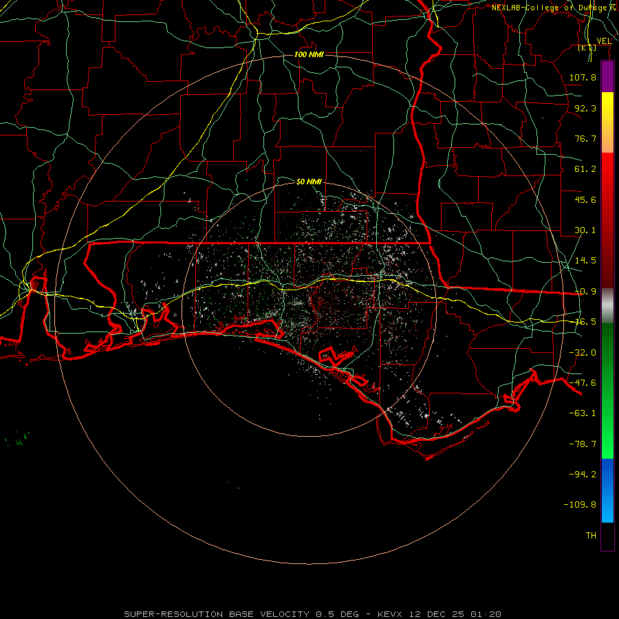This screenshot has height=619, width=619.
Task: Select the 107.8 value on velocity scale
Action: click(x=583, y=77)
